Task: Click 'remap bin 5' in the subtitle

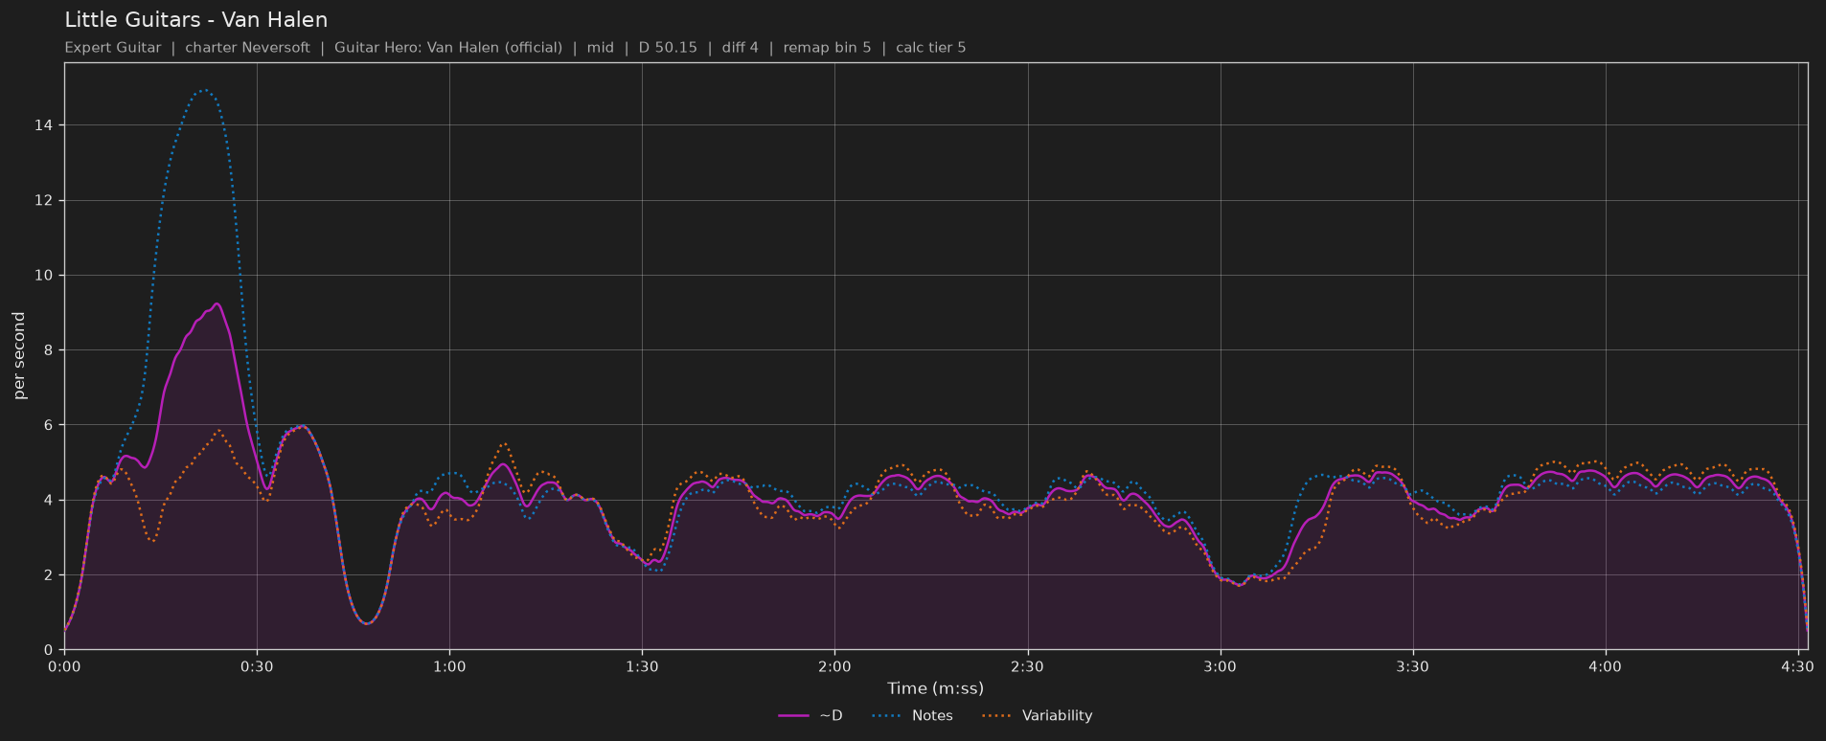Action: pos(827,47)
